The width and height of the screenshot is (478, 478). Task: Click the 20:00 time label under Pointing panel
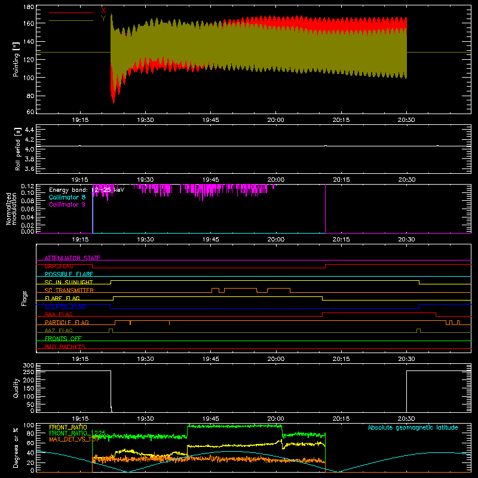[276, 120]
